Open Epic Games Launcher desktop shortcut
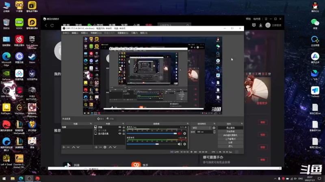The image size is (325, 182). 32,42
